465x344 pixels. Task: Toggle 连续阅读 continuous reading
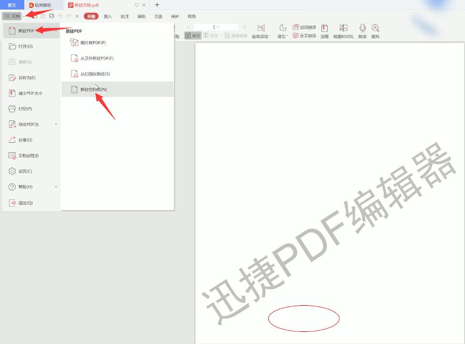[x=236, y=36]
